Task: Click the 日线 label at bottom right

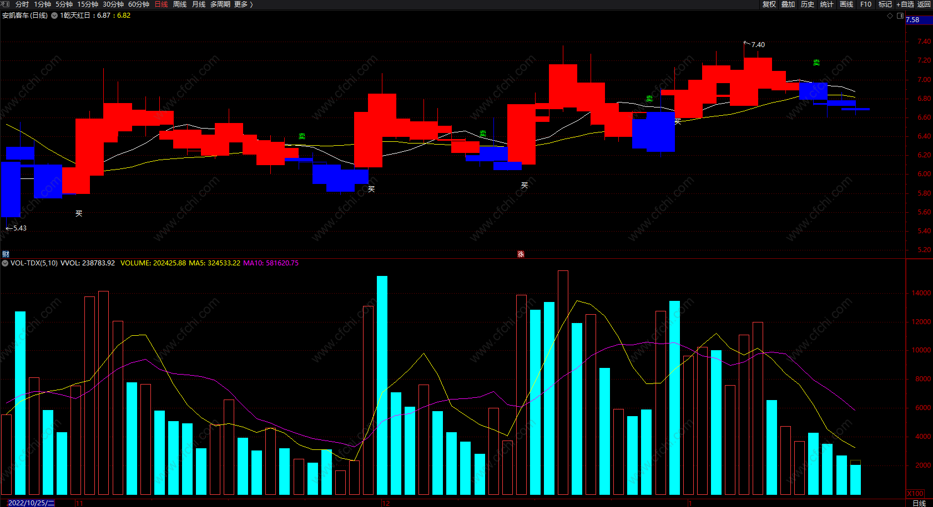Action: [x=919, y=503]
